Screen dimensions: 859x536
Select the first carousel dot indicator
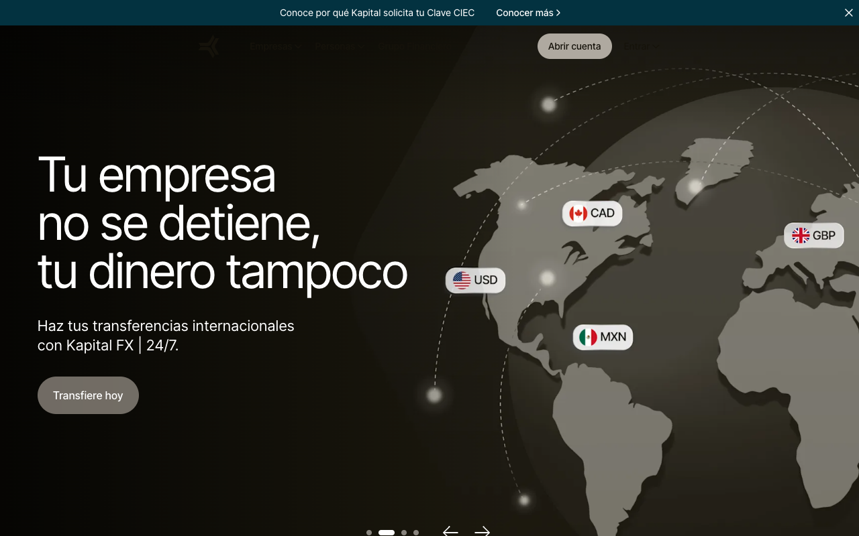(x=369, y=533)
